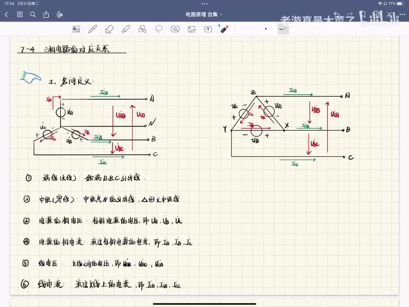Tap the battery 77% indicator

(395, 4)
